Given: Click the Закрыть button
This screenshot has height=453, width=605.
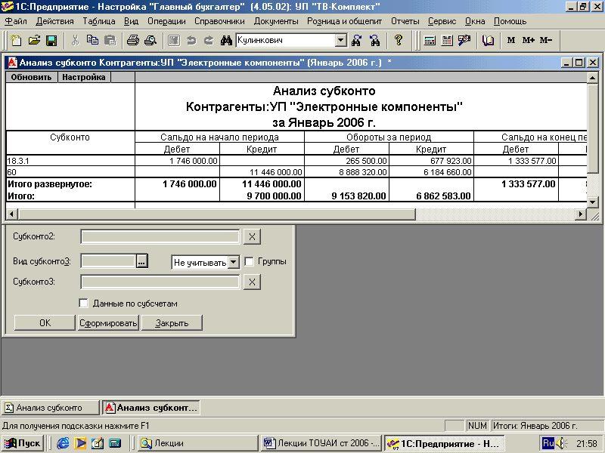Looking at the screenshot, I should (172, 323).
